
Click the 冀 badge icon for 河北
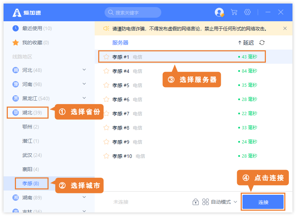pyautogui.click(x=16, y=70)
